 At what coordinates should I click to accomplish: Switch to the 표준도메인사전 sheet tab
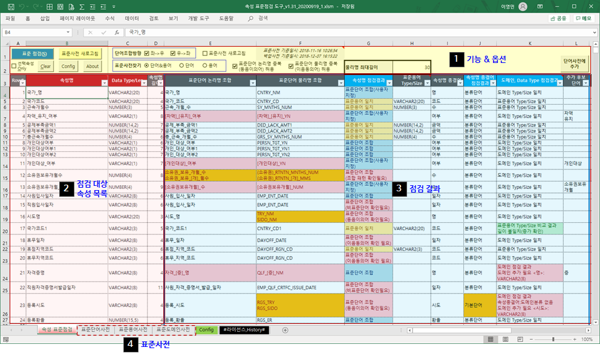(x=173, y=329)
